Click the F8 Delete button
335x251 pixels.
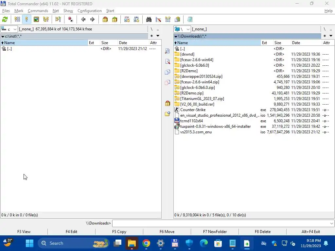(263, 232)
